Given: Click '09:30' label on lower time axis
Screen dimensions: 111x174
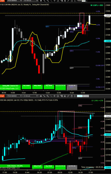Looking at the screenshot, I should (60, 172).
